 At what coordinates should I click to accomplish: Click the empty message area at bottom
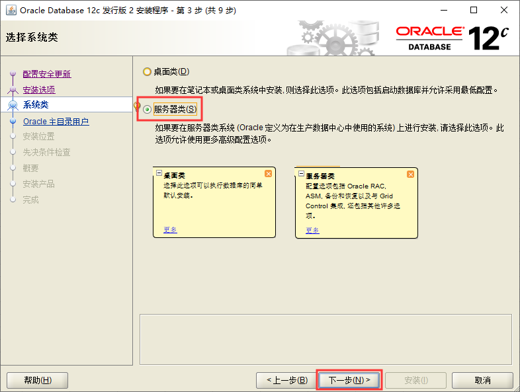tap(325, 338)
